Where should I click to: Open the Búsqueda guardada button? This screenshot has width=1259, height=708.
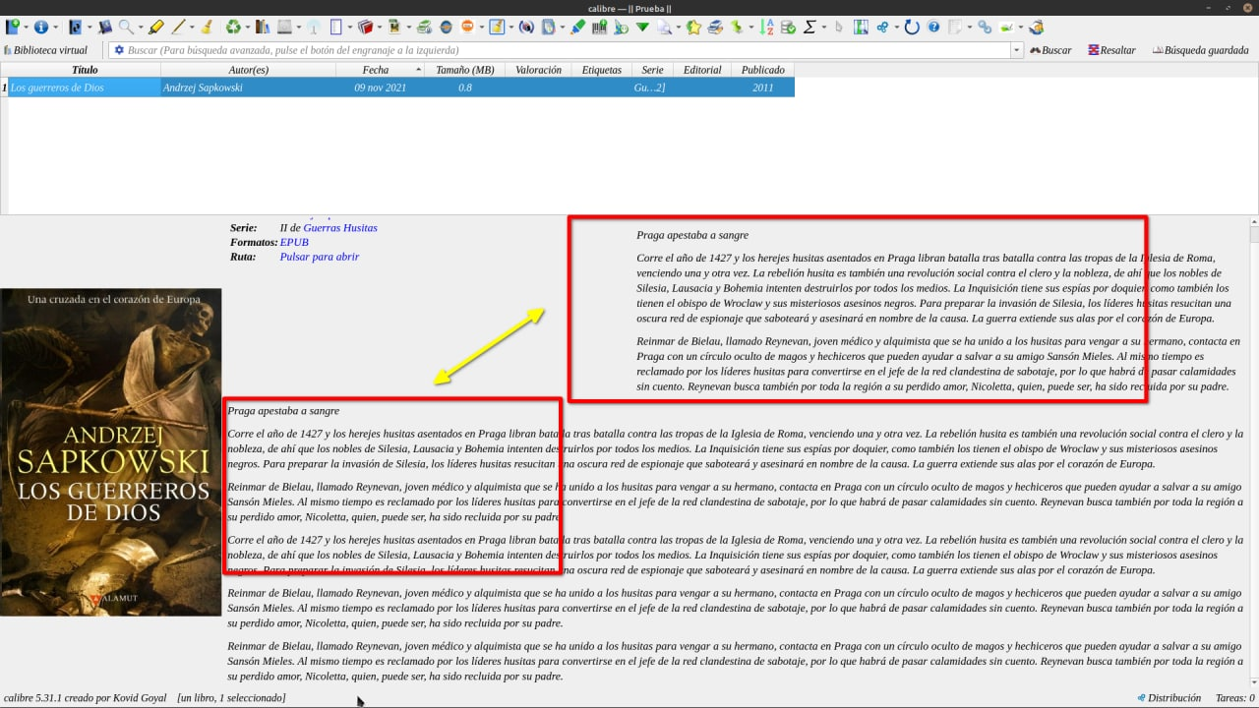(1200, 50)
